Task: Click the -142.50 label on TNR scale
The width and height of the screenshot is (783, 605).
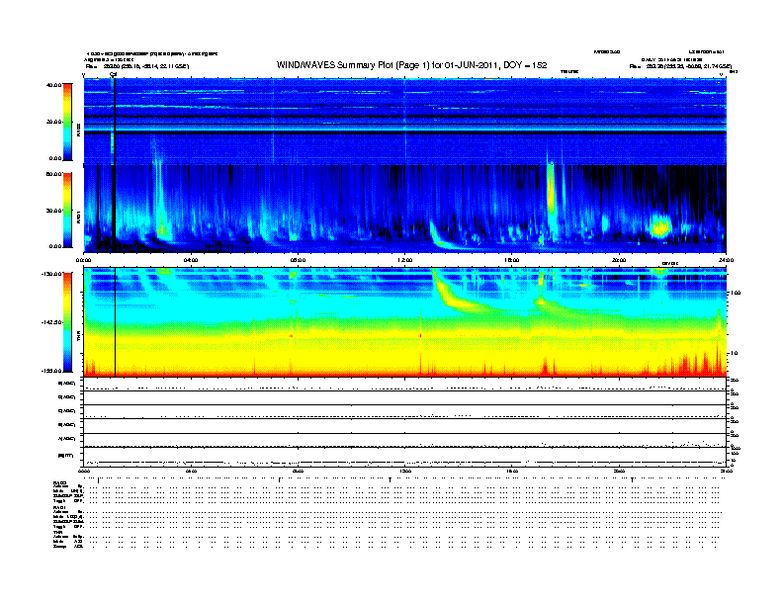Action: pyautogui.click(x=52, y=322)
